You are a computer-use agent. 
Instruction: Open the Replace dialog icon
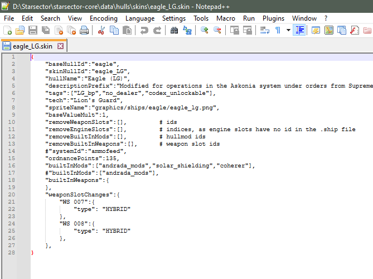click(187, 31)
